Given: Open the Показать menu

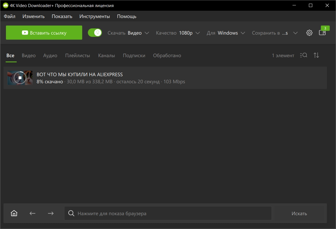Looking at the screenshot, I should tap(62, 16).
